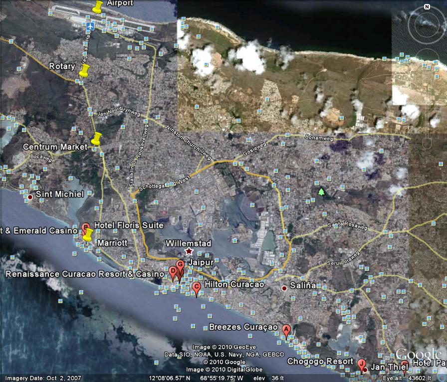Viewport: 447px width, 382px height.
Task: Click the Eye alt 43602 ft readout
Action: pos(407,378)
